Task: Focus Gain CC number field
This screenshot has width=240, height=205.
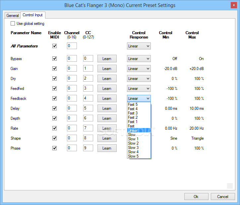Action: 88,68
